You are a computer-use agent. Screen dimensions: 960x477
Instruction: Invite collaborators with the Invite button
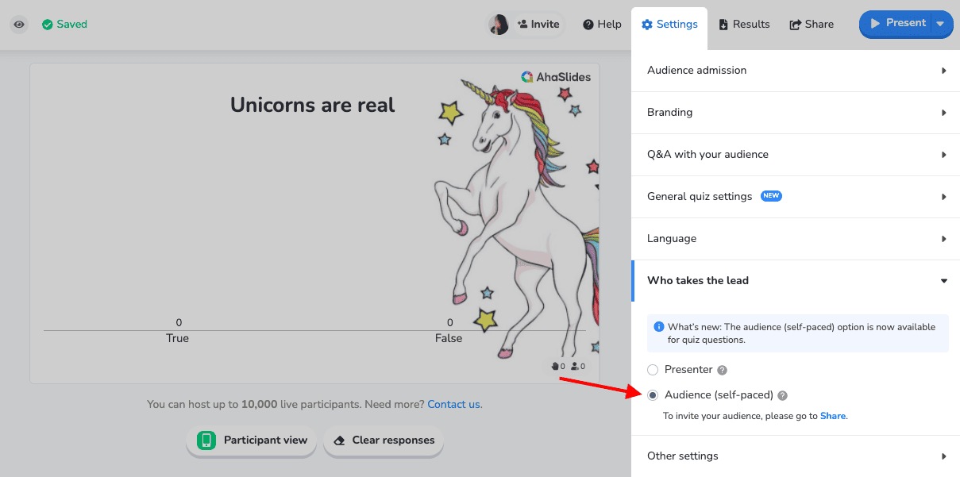click(x=538, y=25)
